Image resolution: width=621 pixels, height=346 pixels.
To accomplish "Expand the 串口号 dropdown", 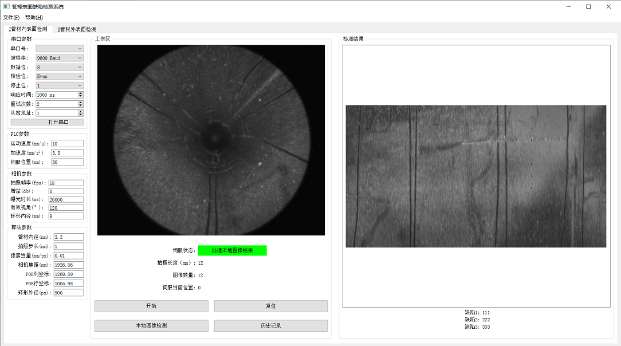I will [60, 49].
